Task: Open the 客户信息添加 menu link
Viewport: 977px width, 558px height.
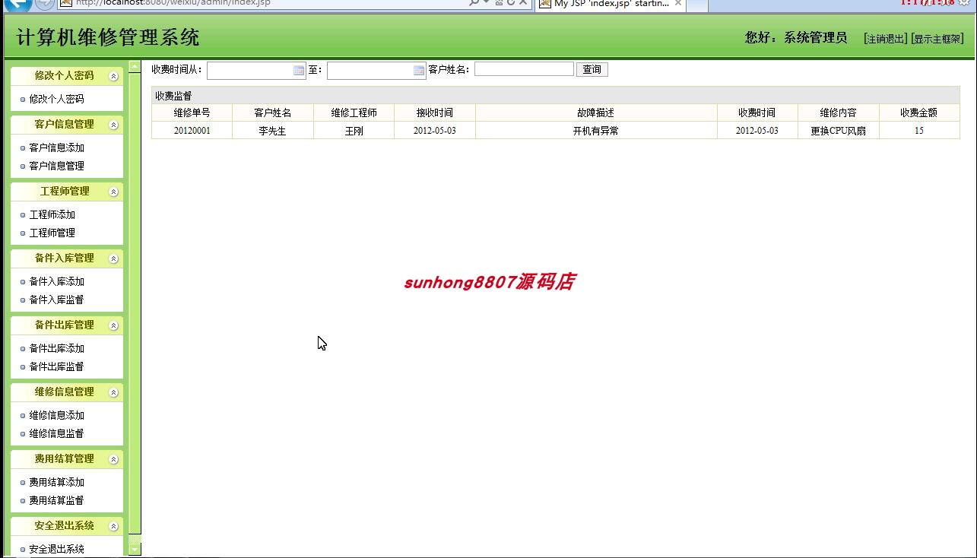Action: [56, 147]
